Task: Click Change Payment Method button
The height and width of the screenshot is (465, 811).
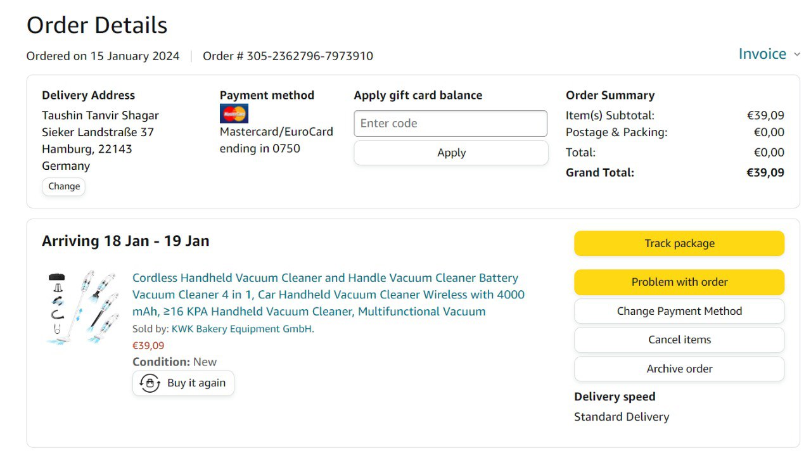Action: point(679,311)
